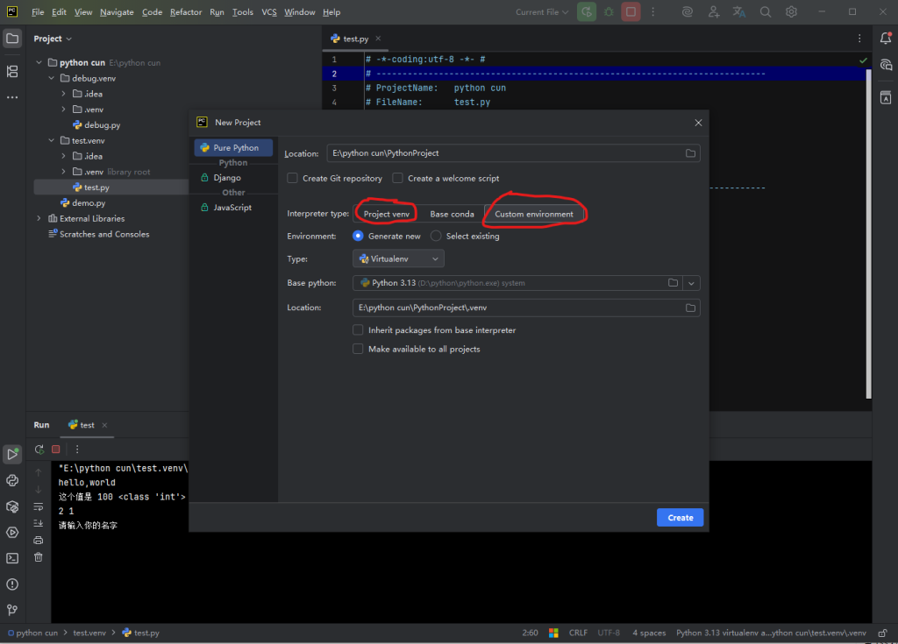Open the Virtualenv Type dropdown
This screenshot has height=644, width=898.
tap(399, 258)
